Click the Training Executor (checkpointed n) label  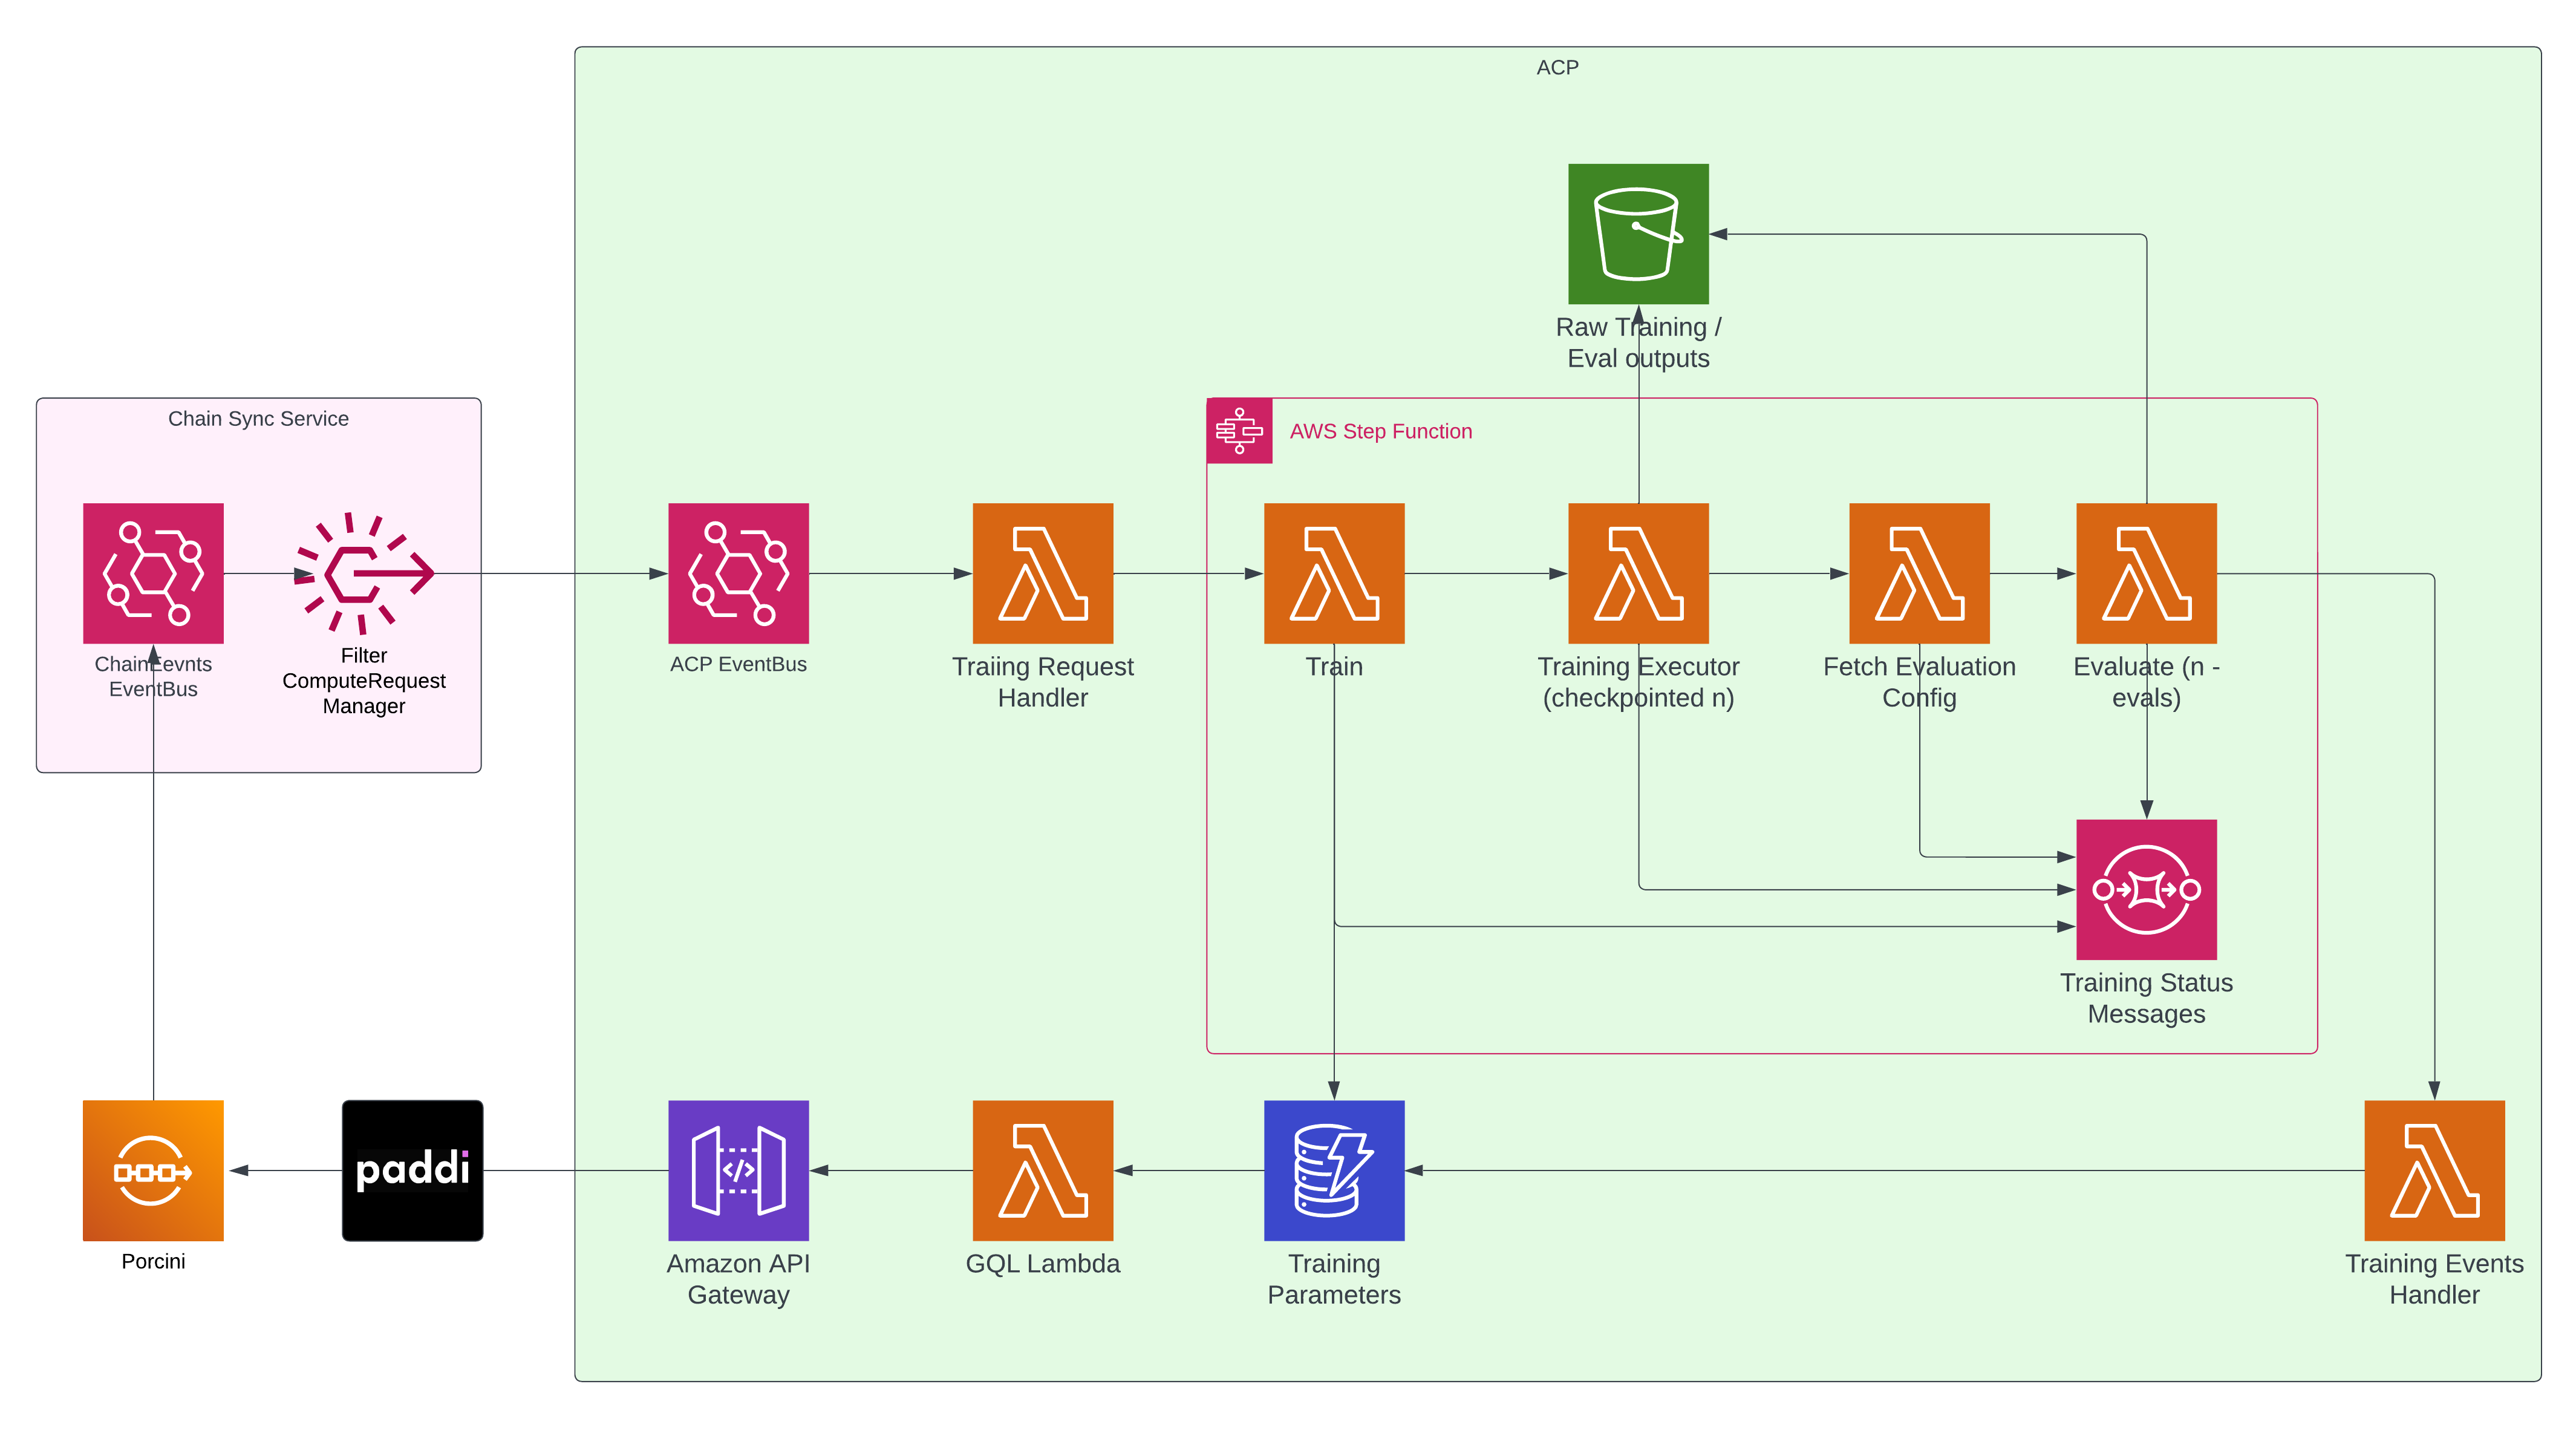(1638, 682)
